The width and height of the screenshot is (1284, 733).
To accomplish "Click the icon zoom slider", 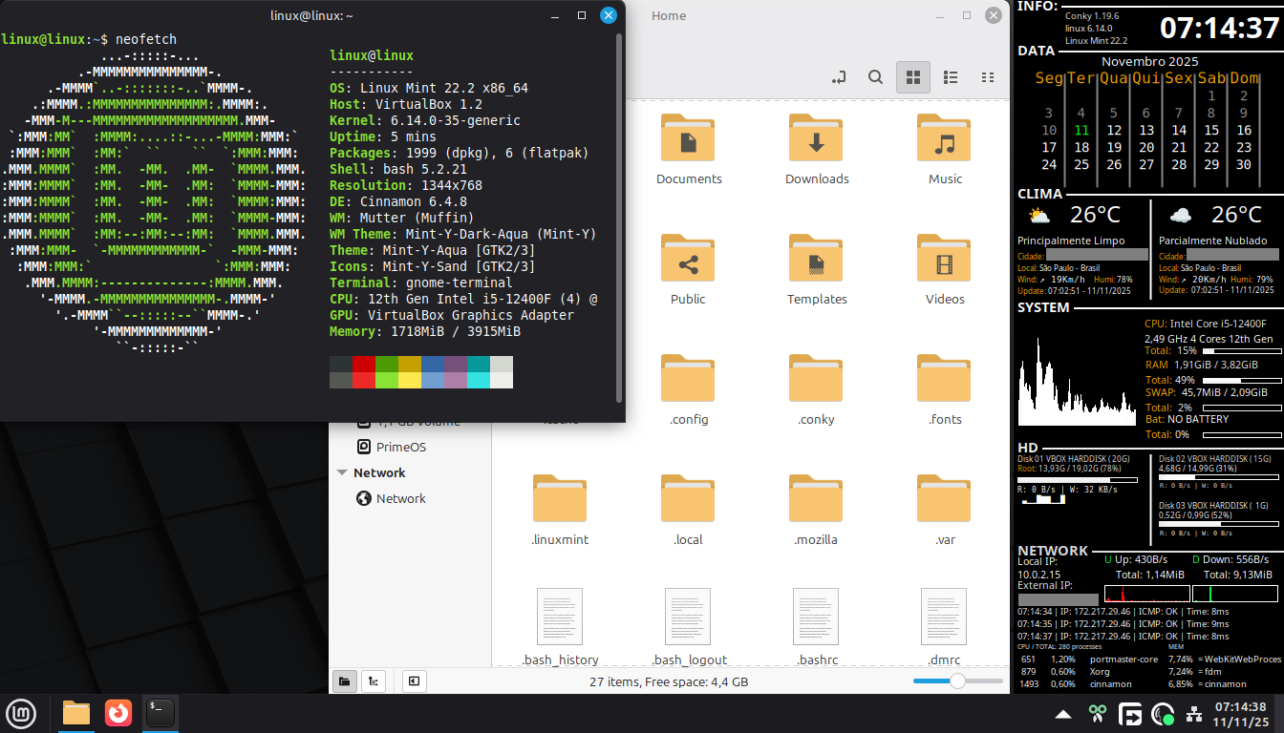I will coord(956,681).
